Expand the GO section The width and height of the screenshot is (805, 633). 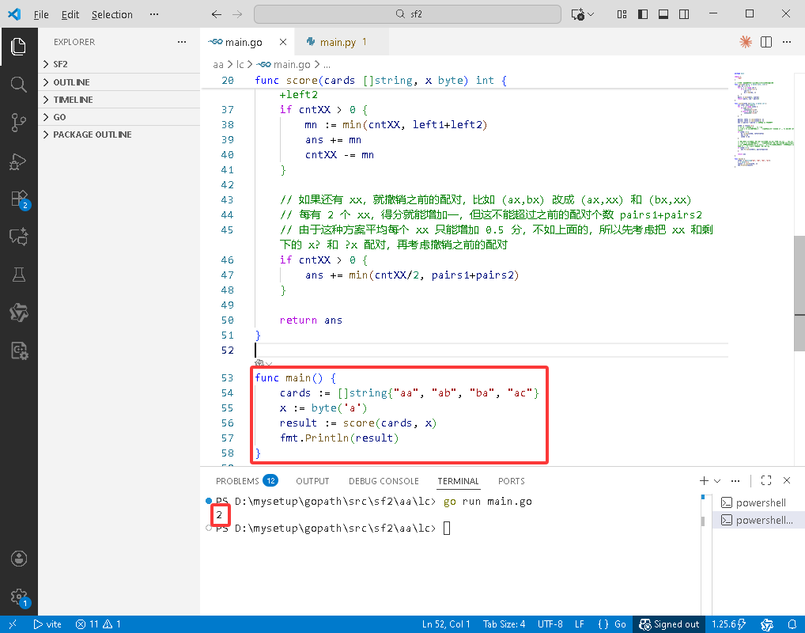tap(119, 117)
